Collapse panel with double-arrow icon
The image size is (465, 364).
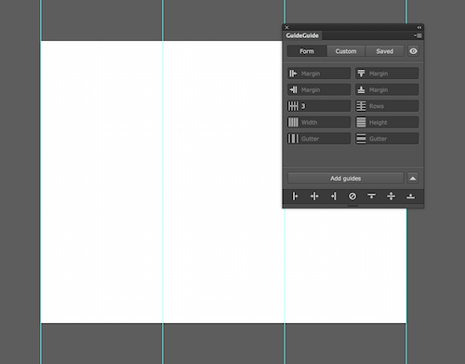click(419, 27)
